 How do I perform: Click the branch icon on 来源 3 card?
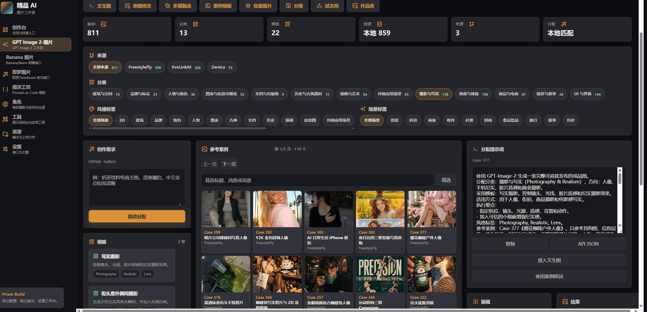[472, 24]
